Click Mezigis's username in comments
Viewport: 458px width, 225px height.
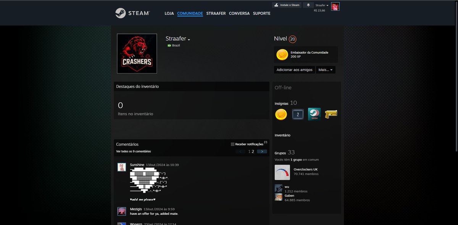click(136, 209)
